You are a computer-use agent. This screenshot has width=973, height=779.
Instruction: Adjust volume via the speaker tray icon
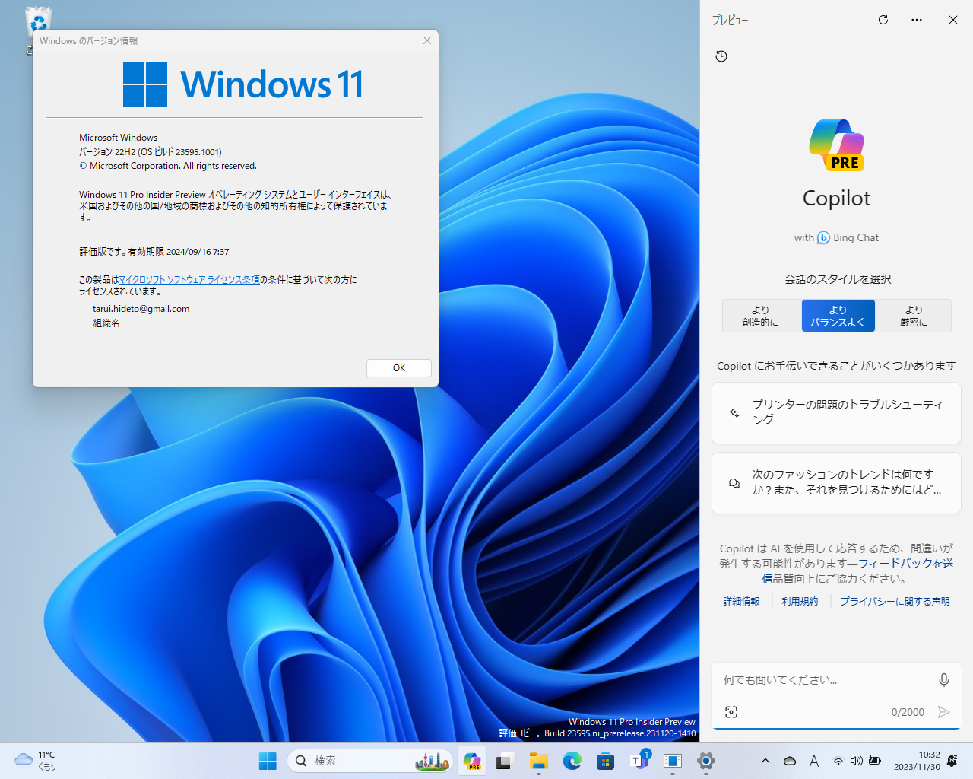tap(857, 761)
